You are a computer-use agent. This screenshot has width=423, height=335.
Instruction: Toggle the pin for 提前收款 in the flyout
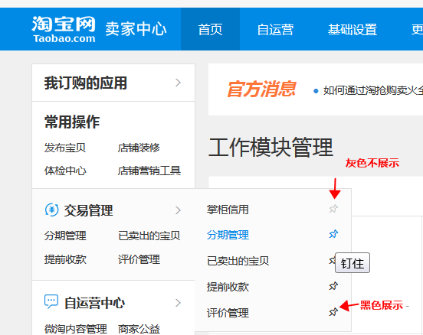333,286
